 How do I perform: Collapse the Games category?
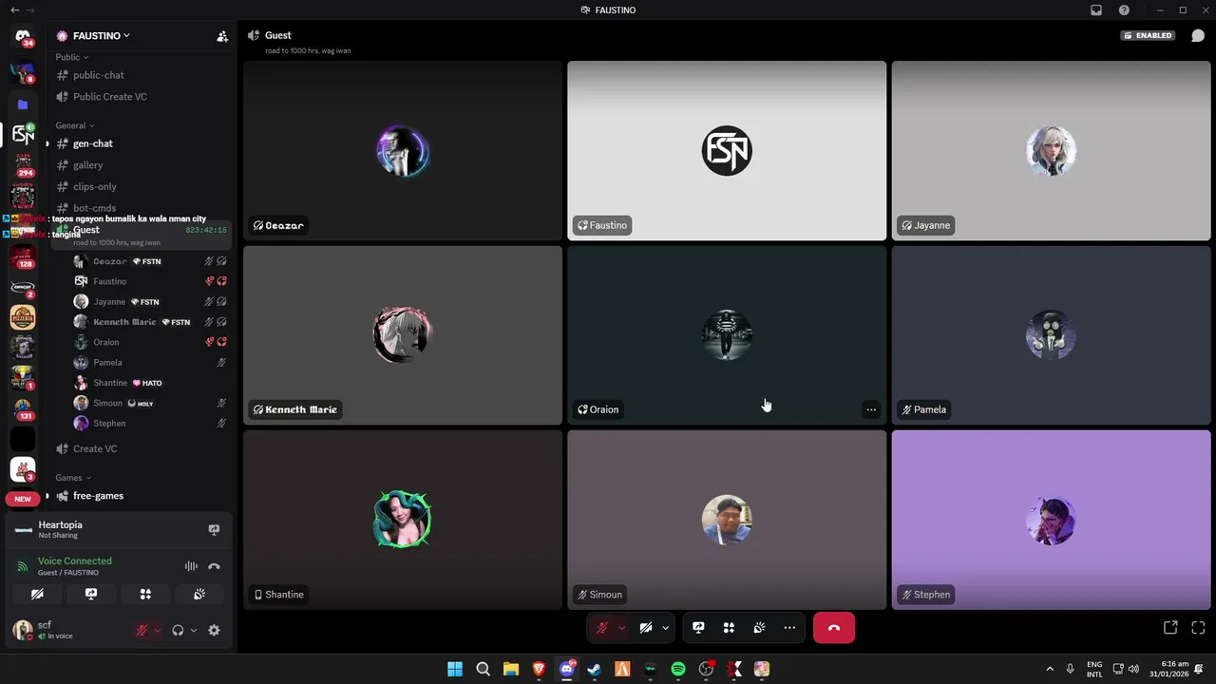(x=73, y=478)
